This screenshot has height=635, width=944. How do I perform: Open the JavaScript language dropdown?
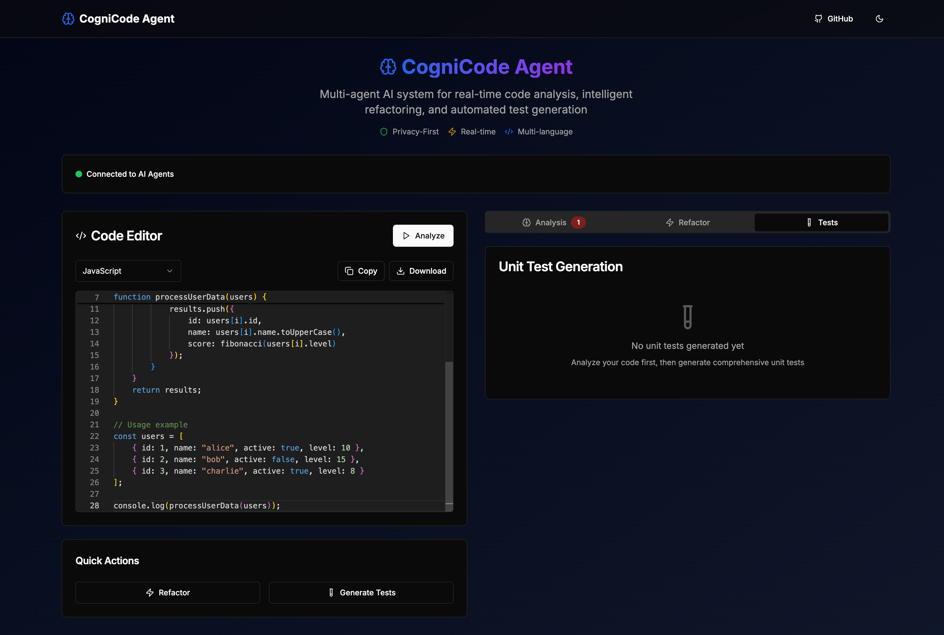pos(128,271)
